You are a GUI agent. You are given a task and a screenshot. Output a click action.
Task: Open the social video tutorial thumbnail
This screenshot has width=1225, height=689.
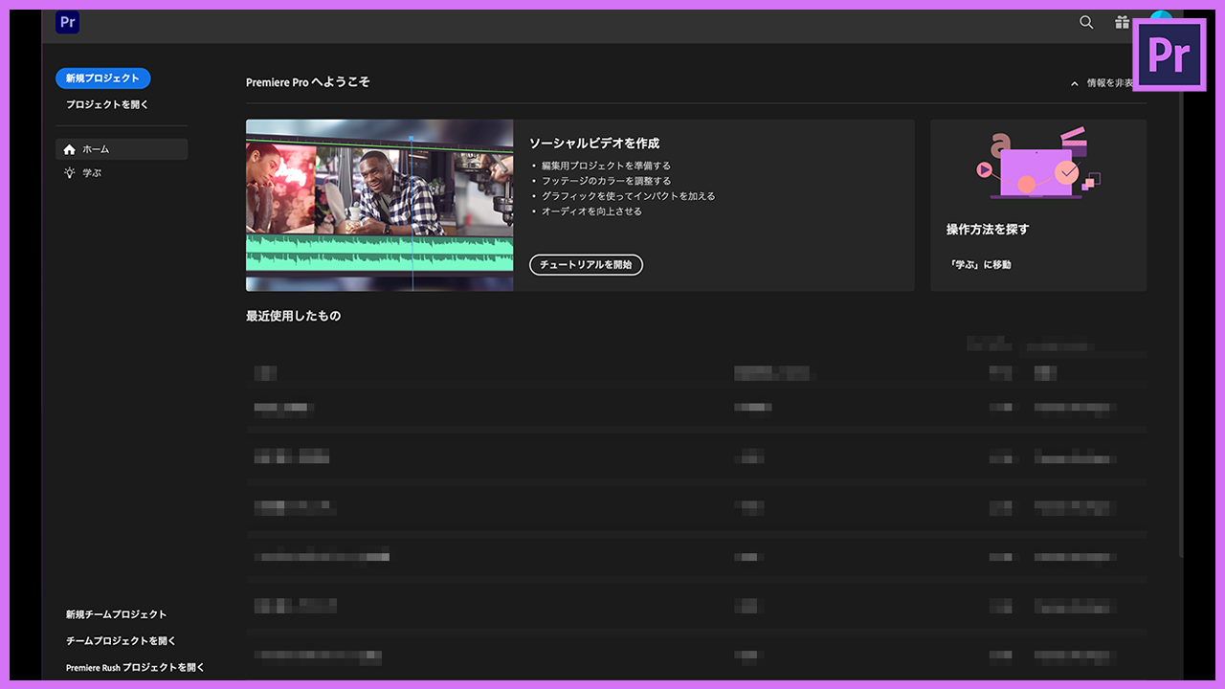[379, 205]
